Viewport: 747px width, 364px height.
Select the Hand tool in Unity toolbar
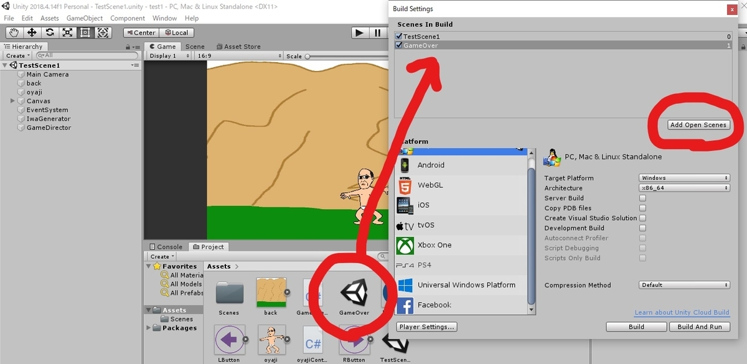14,32
